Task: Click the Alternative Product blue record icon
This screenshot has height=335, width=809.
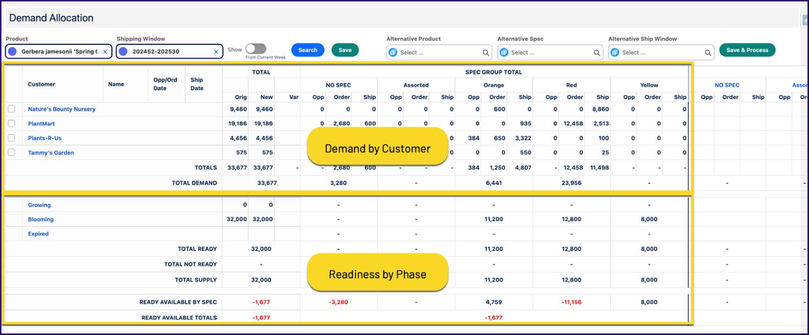Action: click(393, 53)
